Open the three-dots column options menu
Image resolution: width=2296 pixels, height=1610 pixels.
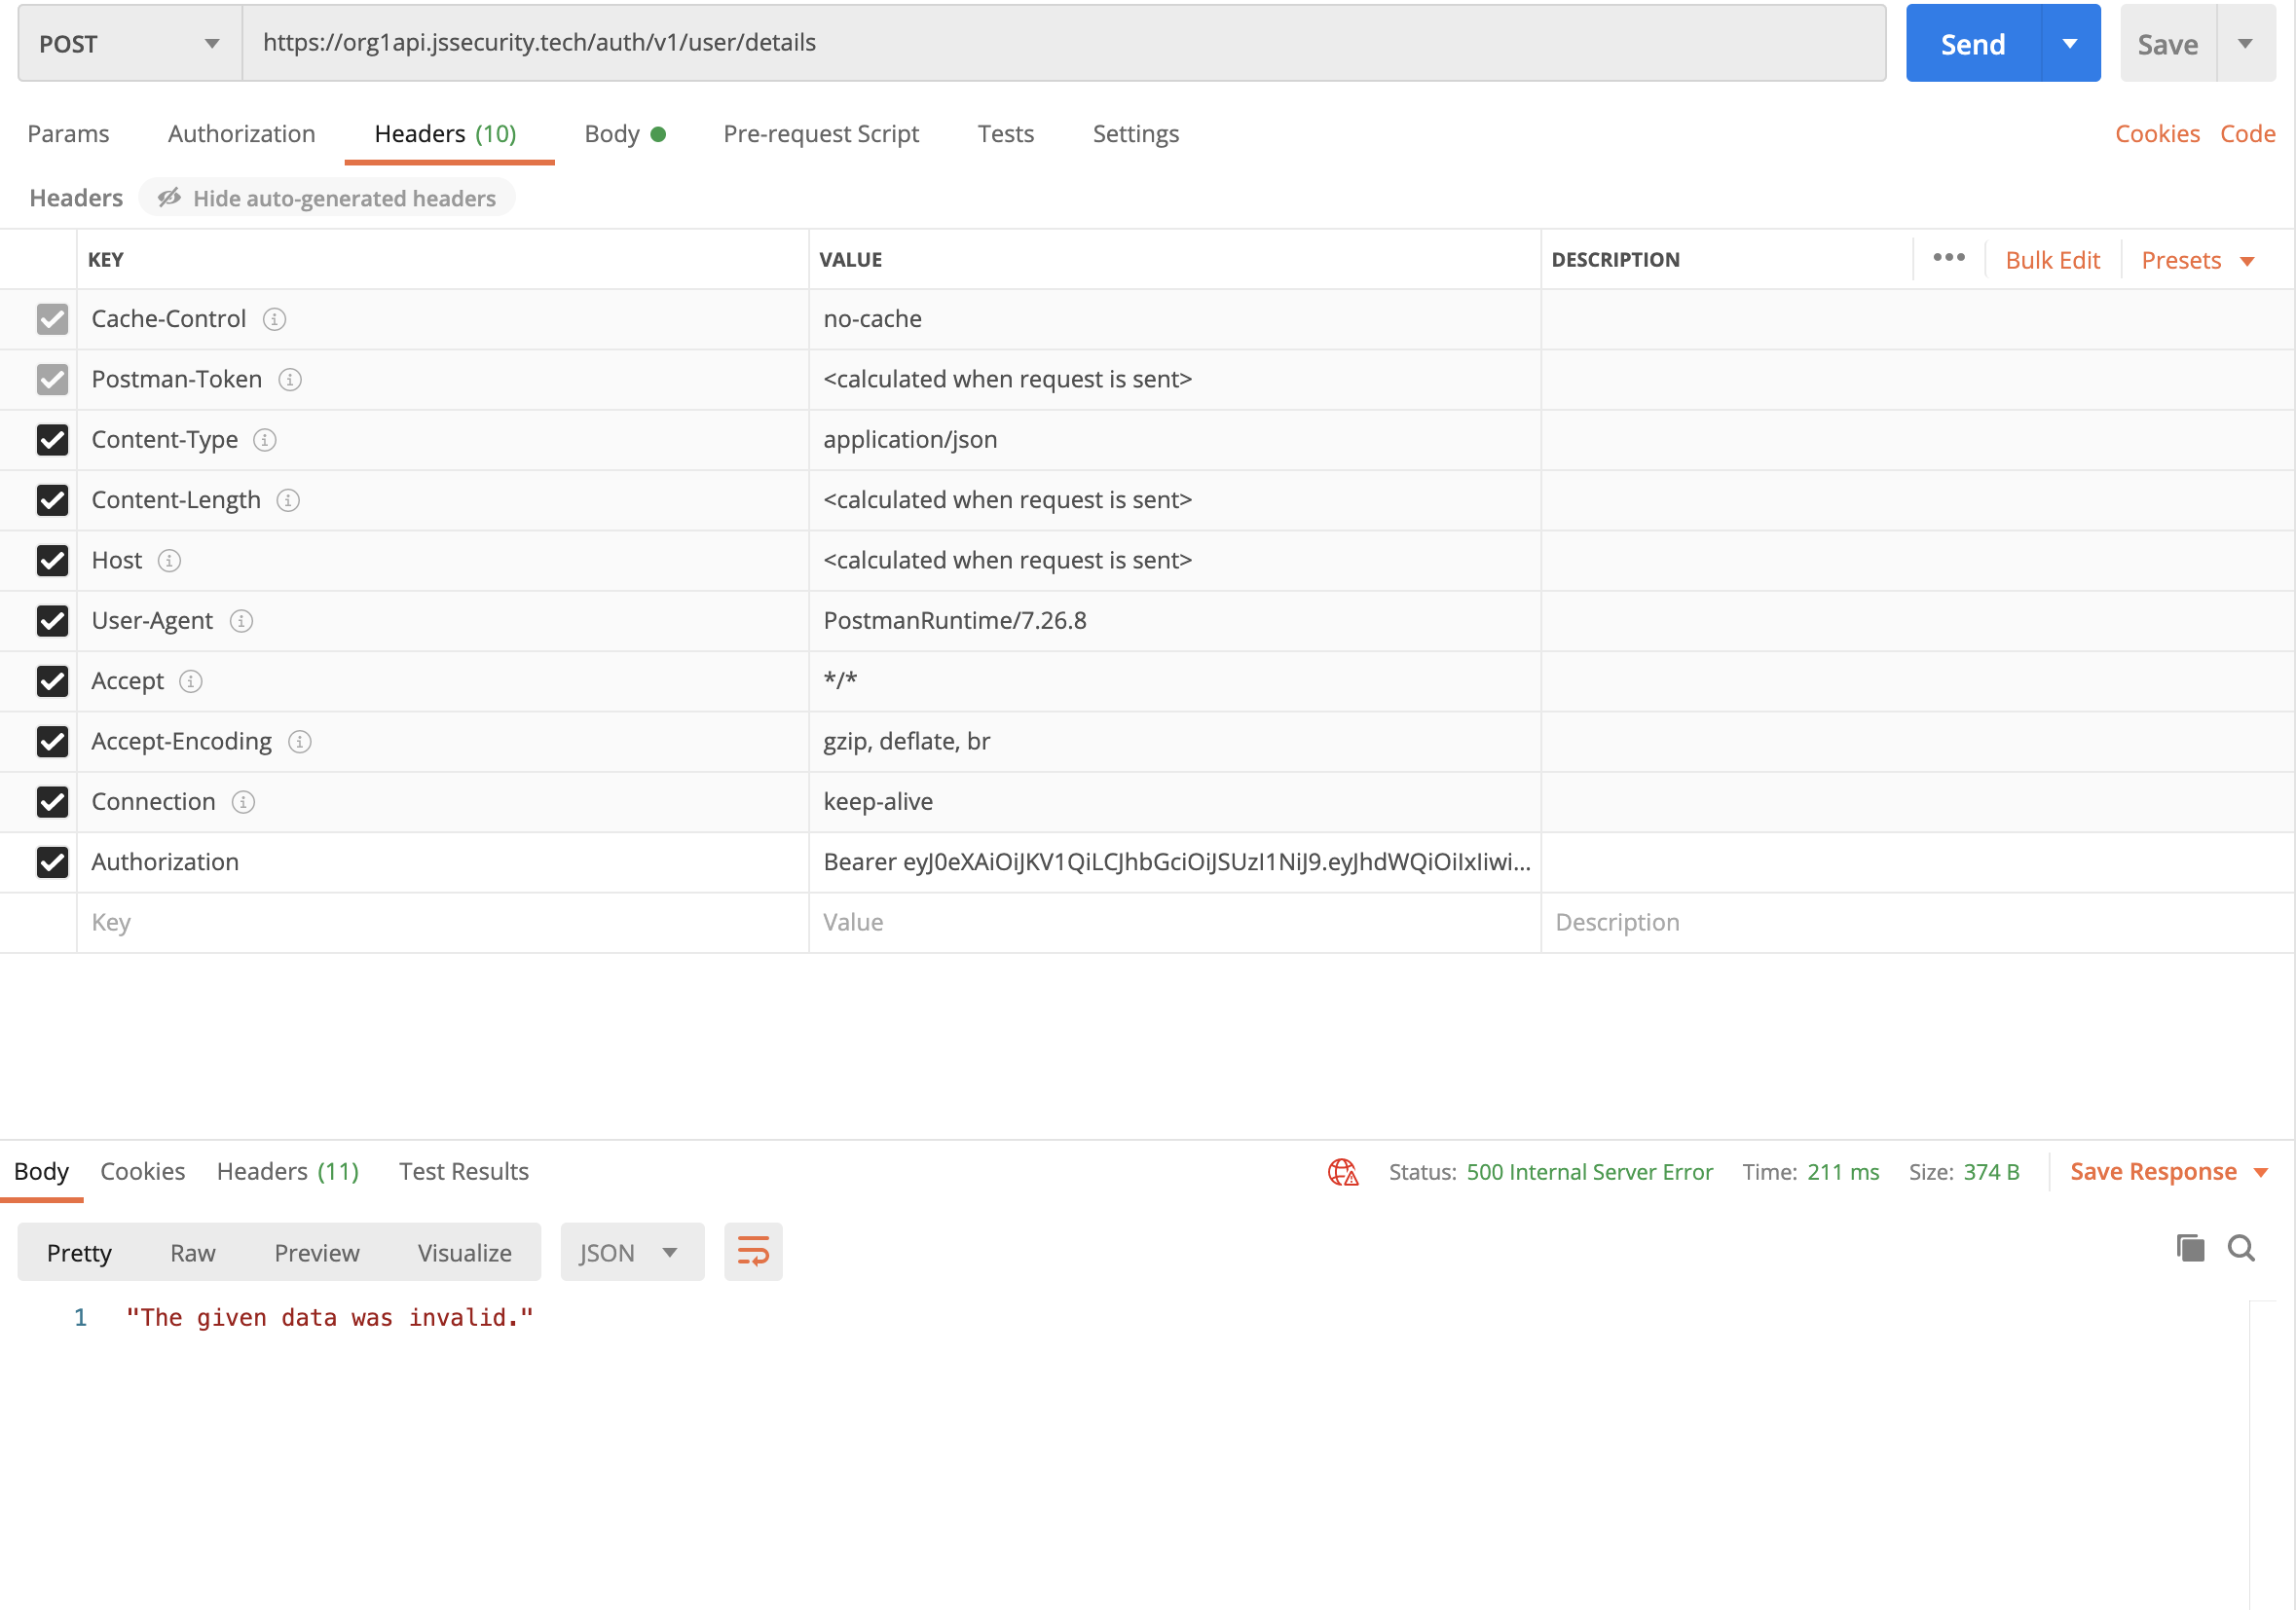tap(1948, 258)
